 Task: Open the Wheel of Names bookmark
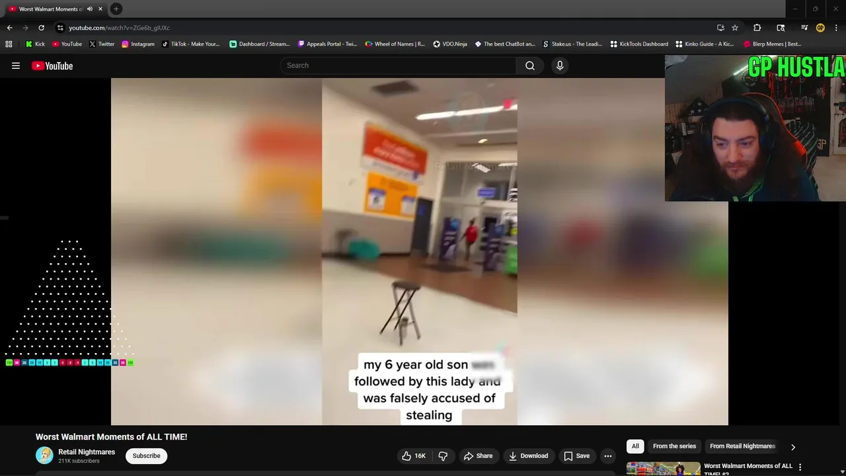[395, 44]
